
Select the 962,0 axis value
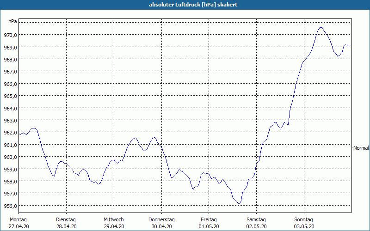[x=10, y=133]
